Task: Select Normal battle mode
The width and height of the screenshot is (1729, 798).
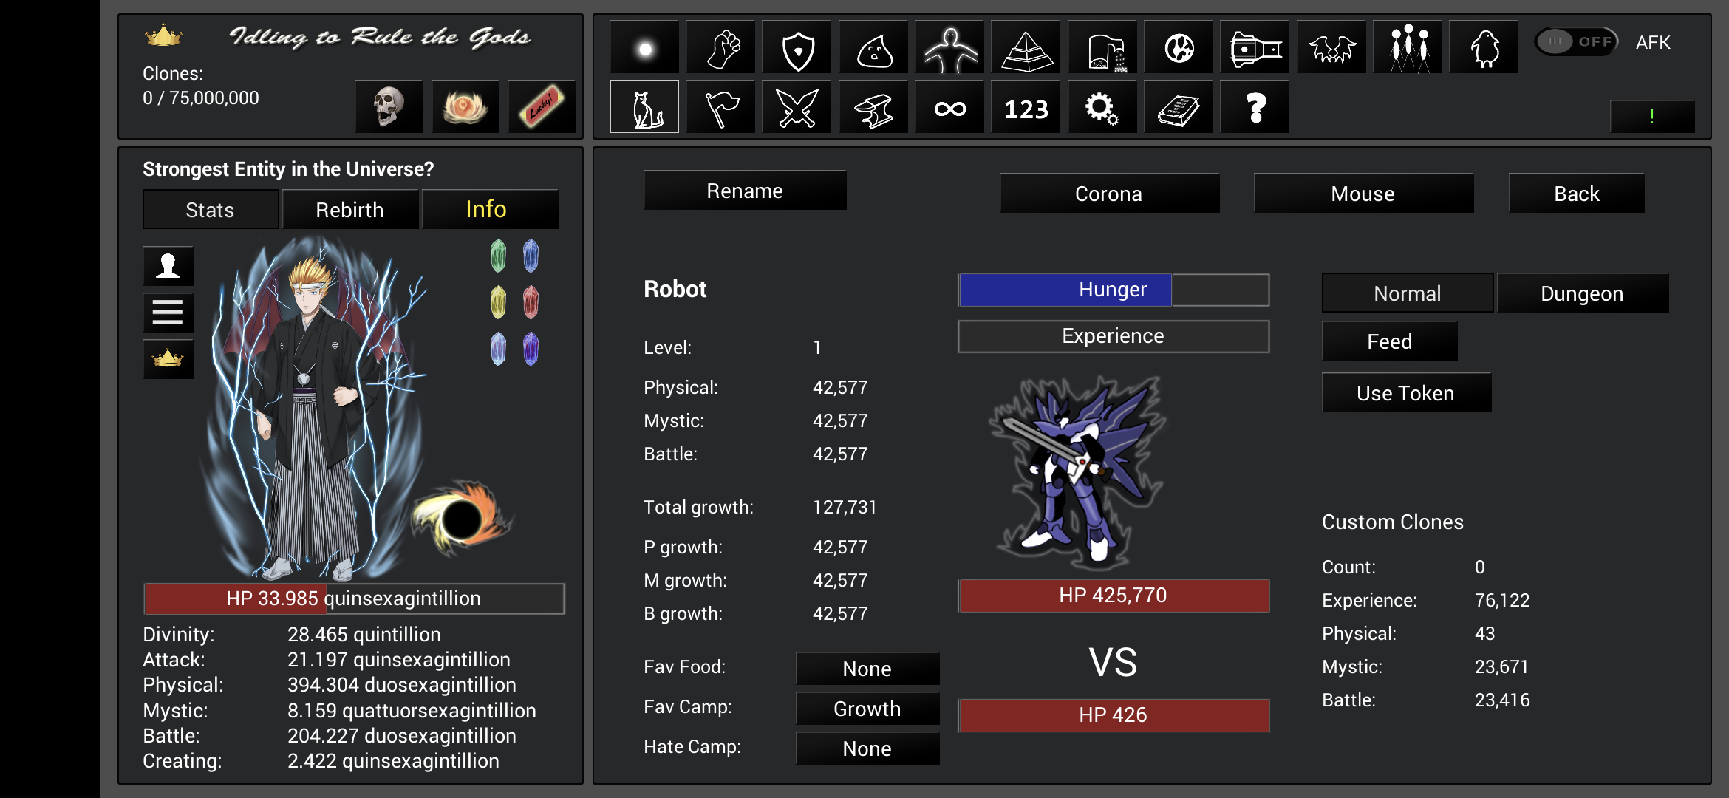Action: pos(1407,293)
